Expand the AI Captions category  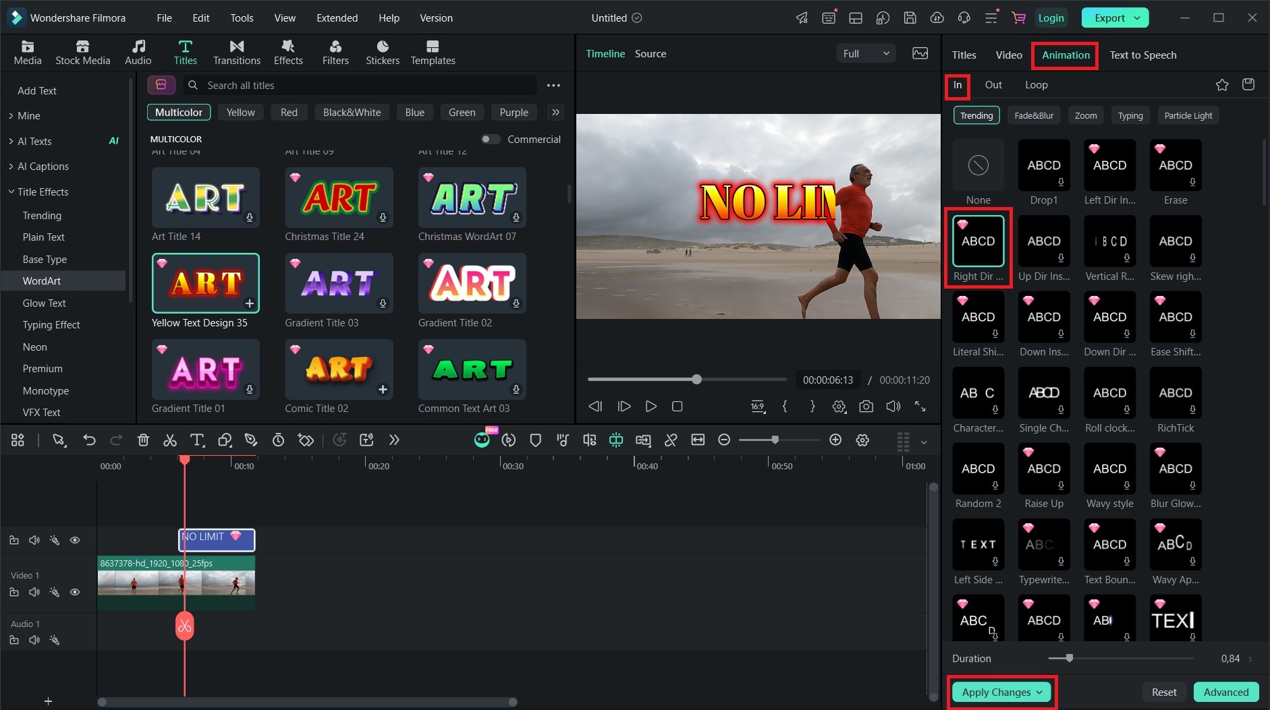coord(11,167)
